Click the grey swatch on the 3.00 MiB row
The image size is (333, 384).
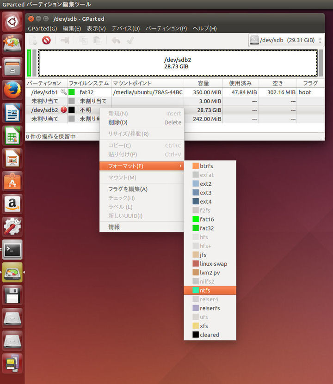click(72, 101)
